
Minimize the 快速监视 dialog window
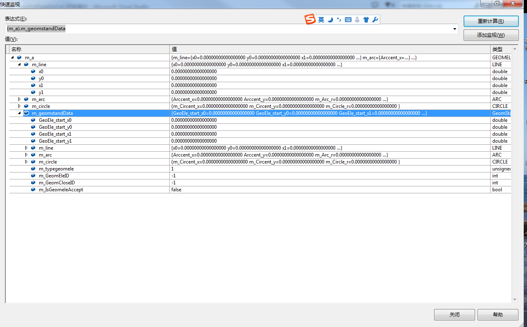pos(486,3)
